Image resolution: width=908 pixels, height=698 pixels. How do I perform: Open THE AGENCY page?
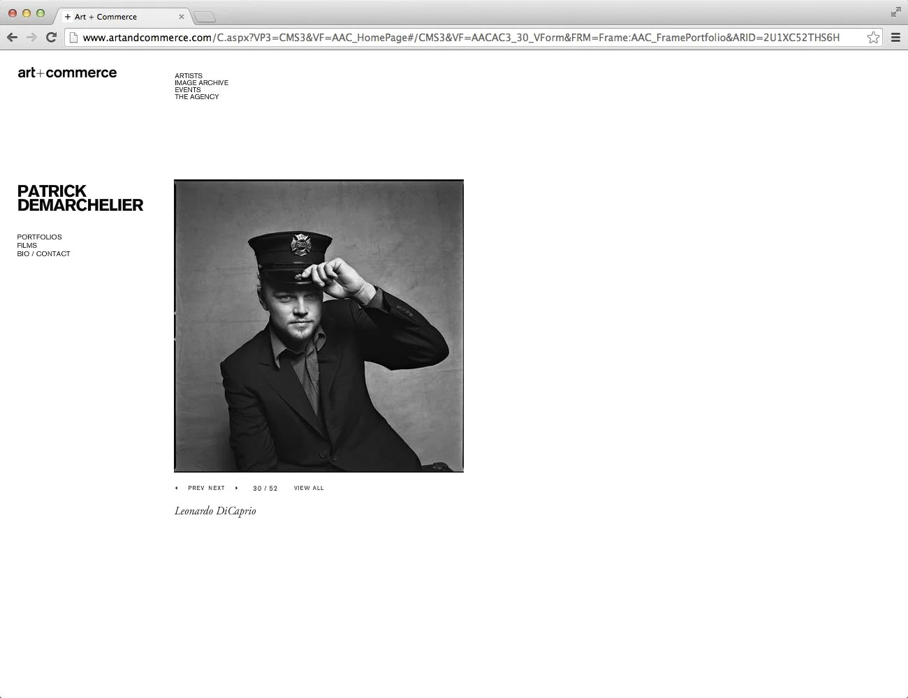(197, 97)
